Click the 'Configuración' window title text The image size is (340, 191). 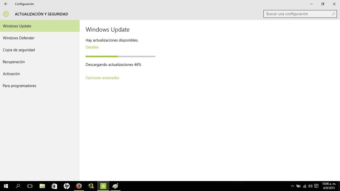[x=24, y=4]
